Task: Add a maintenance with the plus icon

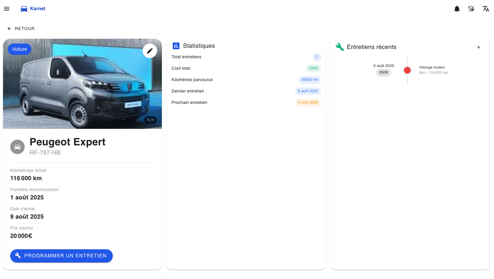Action: point(479,47)
